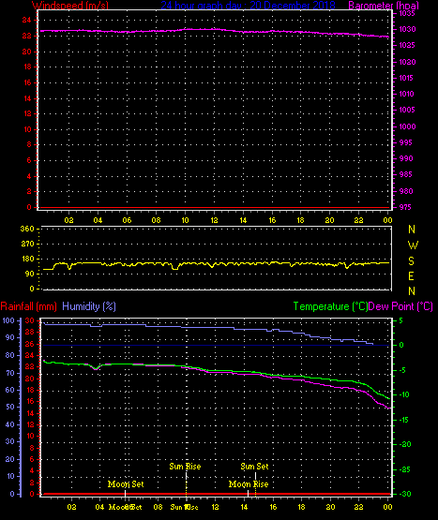Click the 'Sun Rise' marker label
The height and width of the screenshot is (520, 438).
pyautogui.click(x=185, y=467)
